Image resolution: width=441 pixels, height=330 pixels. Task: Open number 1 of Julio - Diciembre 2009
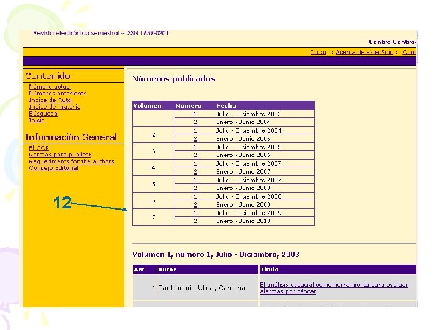195,213
